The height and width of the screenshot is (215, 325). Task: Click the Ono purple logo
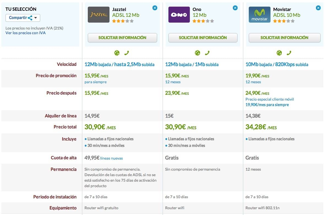[179, 15]
